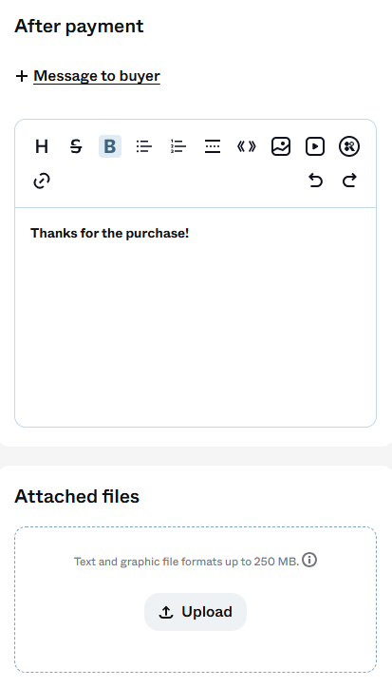Insert a numbered list
This screenshot has width=392, height=687.
tap(178, 146)
